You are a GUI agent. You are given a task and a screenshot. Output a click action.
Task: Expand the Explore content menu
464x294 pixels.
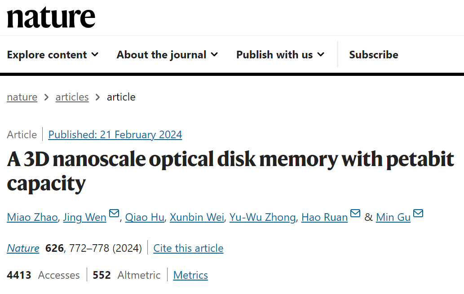click(x=53, y=55)
